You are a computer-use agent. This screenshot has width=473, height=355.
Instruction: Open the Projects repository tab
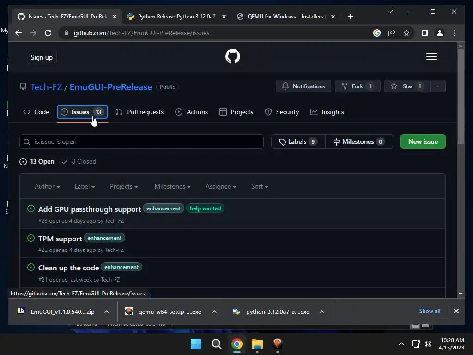tap(236, 112)
